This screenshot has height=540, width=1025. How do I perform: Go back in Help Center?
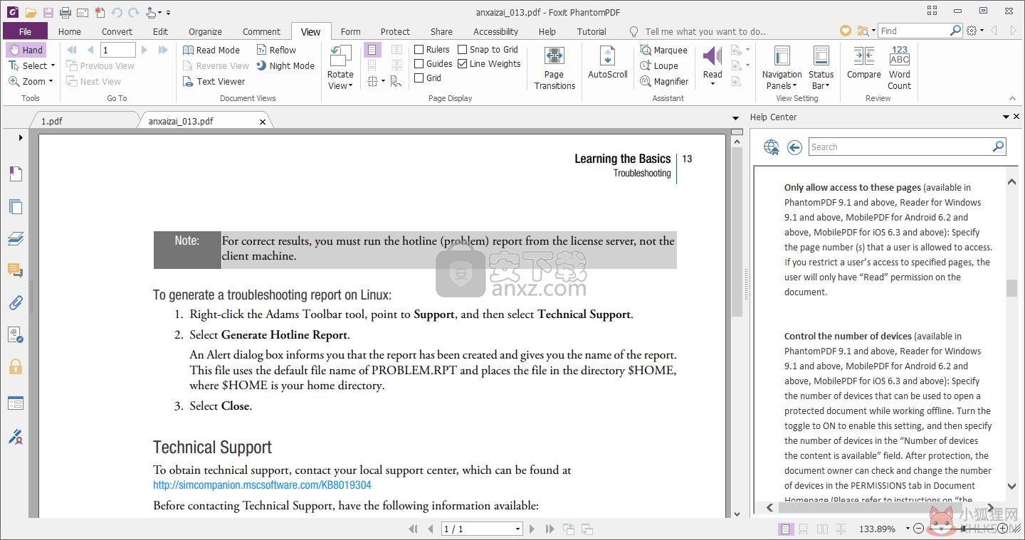tap(794, 147)
